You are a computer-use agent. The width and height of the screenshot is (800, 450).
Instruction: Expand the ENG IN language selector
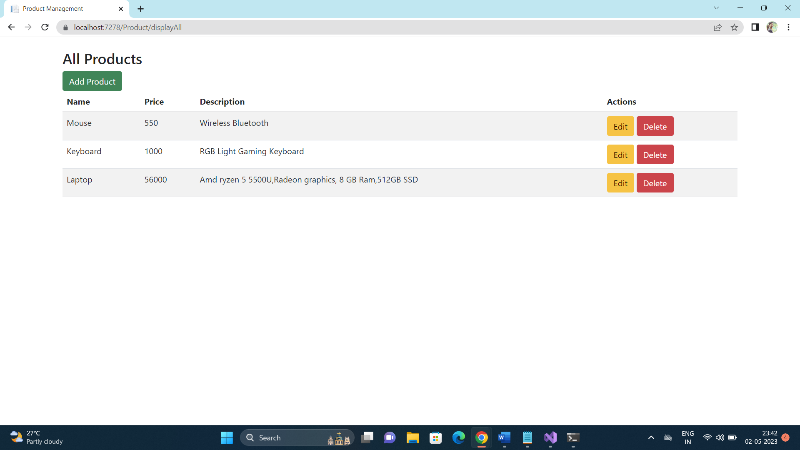click(x=687, y=437)
